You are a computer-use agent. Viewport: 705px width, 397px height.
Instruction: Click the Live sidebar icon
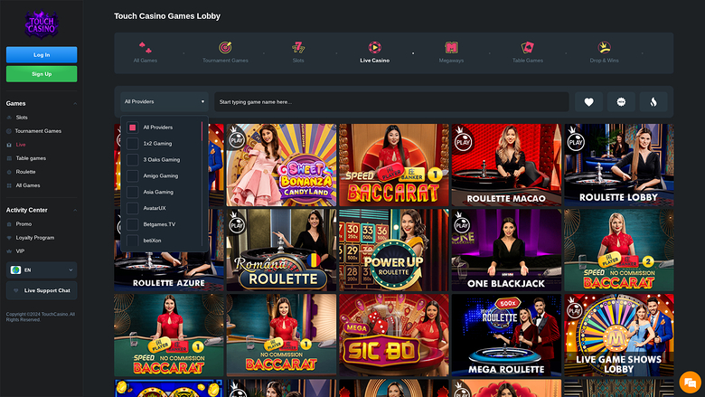click(x=9, y=145)
